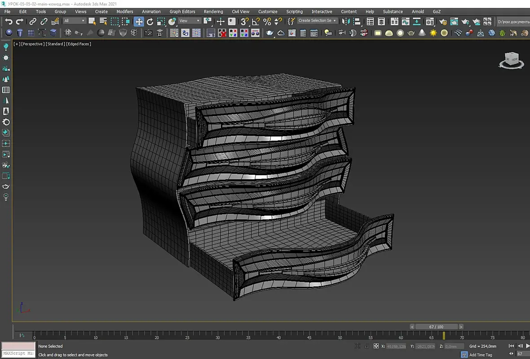This screenshot has height=359, width=530.
Task: Toggle the Selection Lock padlock
Action: coord(367,346)
